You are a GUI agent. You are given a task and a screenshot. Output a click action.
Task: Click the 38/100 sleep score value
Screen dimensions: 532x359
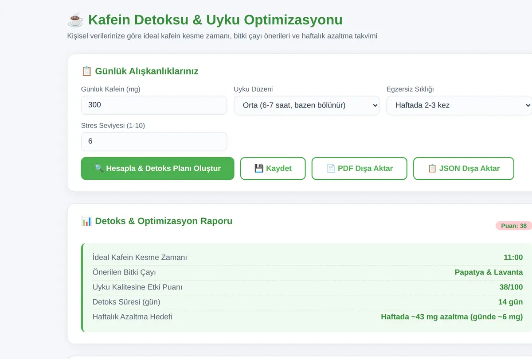(511, 287)
